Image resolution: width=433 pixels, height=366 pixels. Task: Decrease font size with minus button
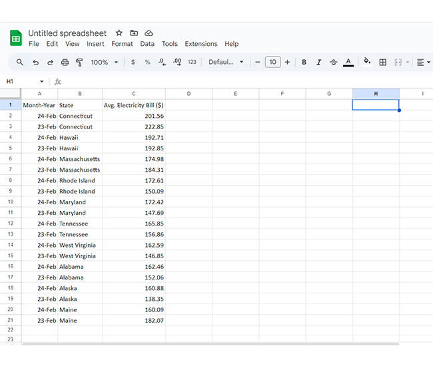pos(258,63)
